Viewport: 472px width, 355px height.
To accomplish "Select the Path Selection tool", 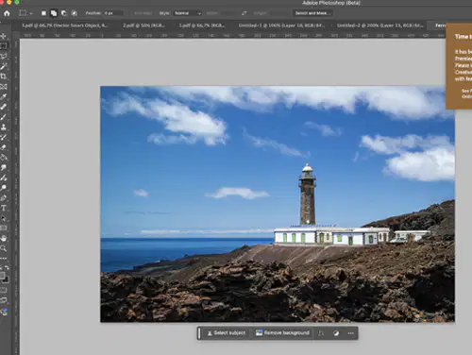I will (4, 218).
